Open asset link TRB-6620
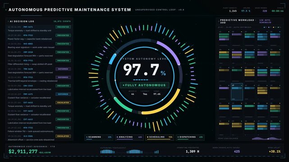 [x=28, y=69]
